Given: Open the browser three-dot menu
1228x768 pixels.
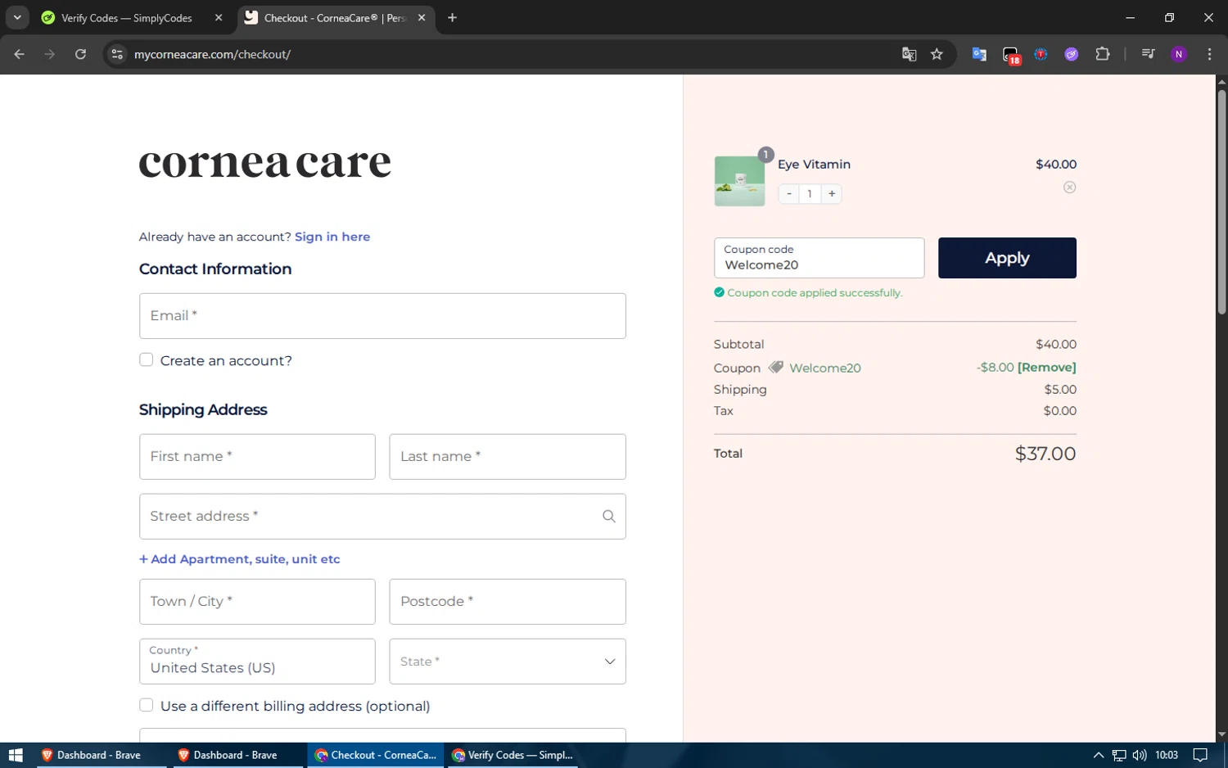Looking at the screenshot, I should tap(1209, 54).
